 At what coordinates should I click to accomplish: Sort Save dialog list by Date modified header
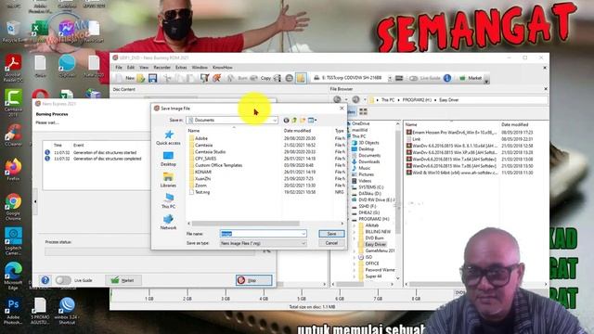point(297,131)
